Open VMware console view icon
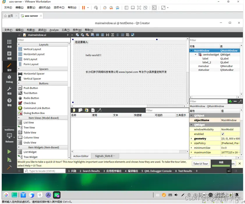 (154, 8)
